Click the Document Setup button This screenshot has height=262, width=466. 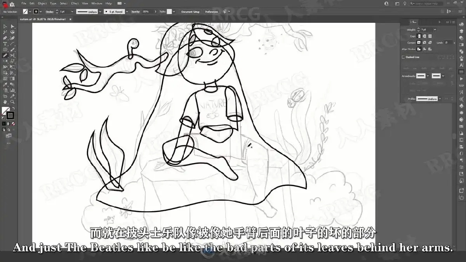click(x=190, y=12)
